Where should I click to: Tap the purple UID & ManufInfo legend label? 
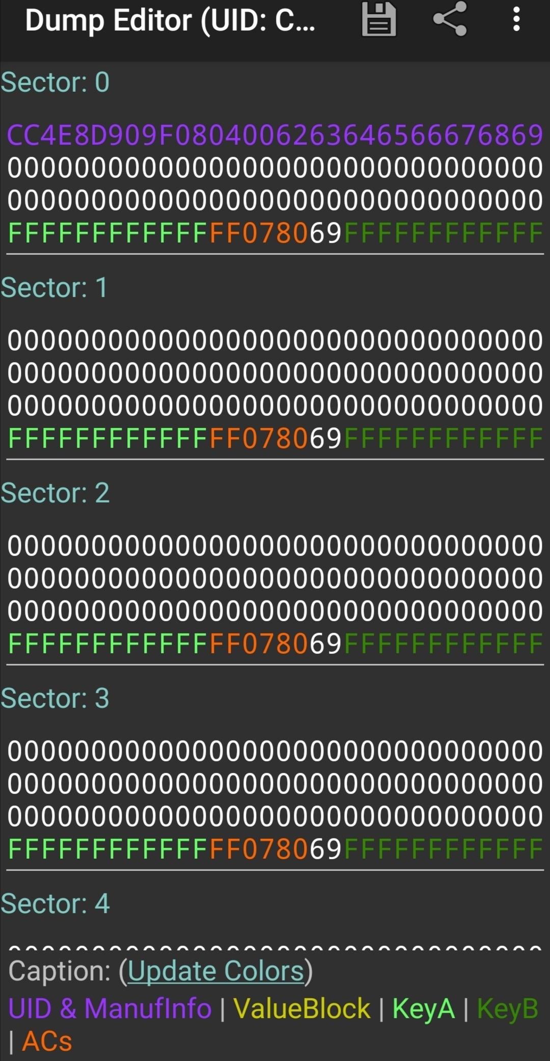click(x=110, y=1009)
